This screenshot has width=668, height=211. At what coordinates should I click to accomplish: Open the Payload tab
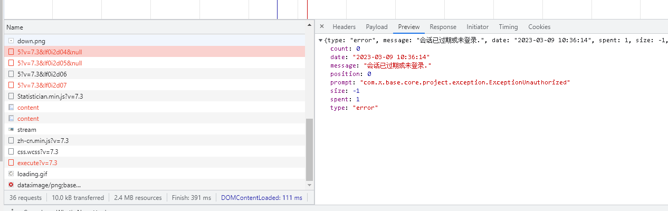pos(377,27)
